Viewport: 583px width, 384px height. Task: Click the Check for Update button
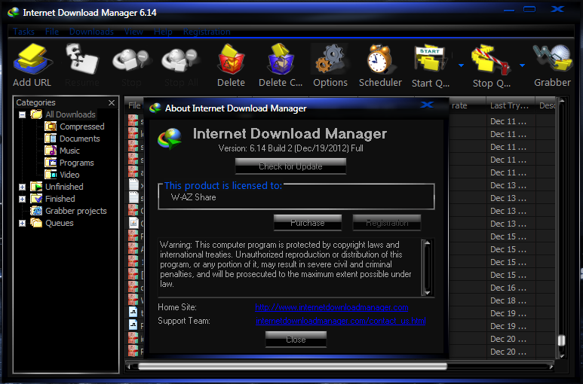291,166
